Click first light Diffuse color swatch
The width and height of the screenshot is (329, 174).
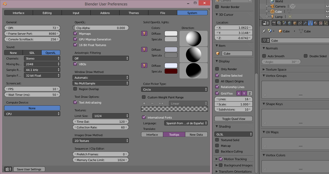click(171, 33)
